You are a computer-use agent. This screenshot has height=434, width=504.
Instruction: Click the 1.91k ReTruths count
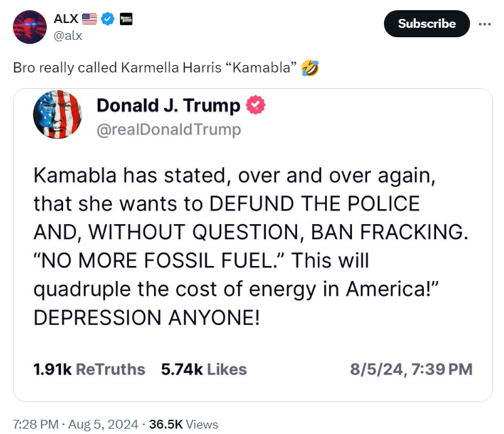coord(90,369)
